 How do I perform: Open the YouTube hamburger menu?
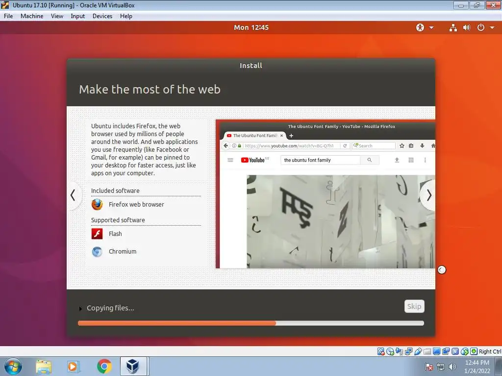(x=230, y=160)
